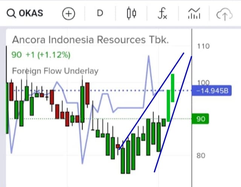241x187 pixels.
Task: Click the 110 price axis label
Action: coord(203,47)
